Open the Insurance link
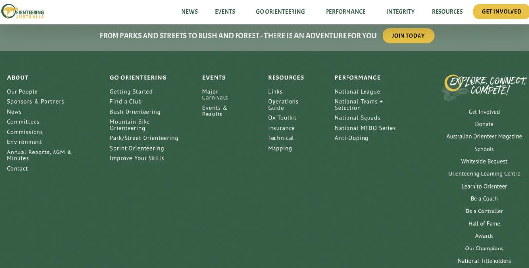Image resolution: width=529 pixels, height=268 pixels. 281,128
